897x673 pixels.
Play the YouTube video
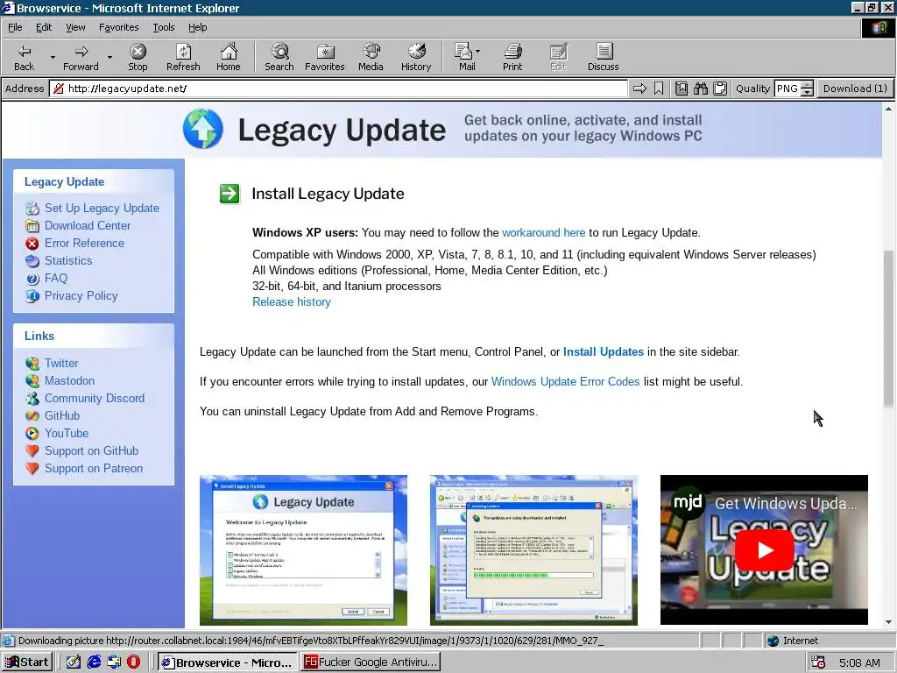point(764,550)
